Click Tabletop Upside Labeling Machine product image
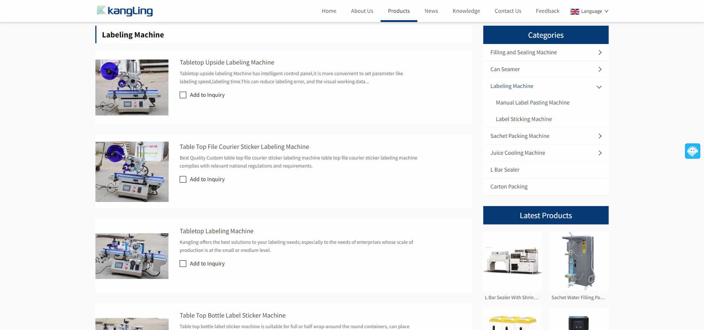This screenshot has height=330, width=704. click(132, 87)
